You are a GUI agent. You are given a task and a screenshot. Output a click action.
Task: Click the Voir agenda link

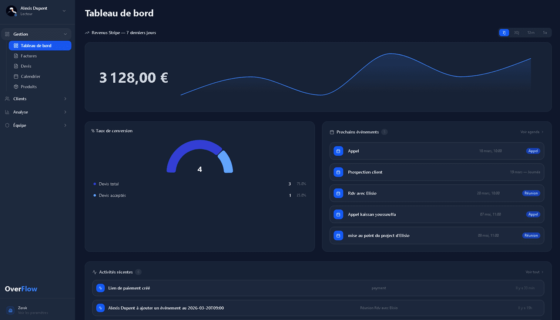tap(530, 132)
